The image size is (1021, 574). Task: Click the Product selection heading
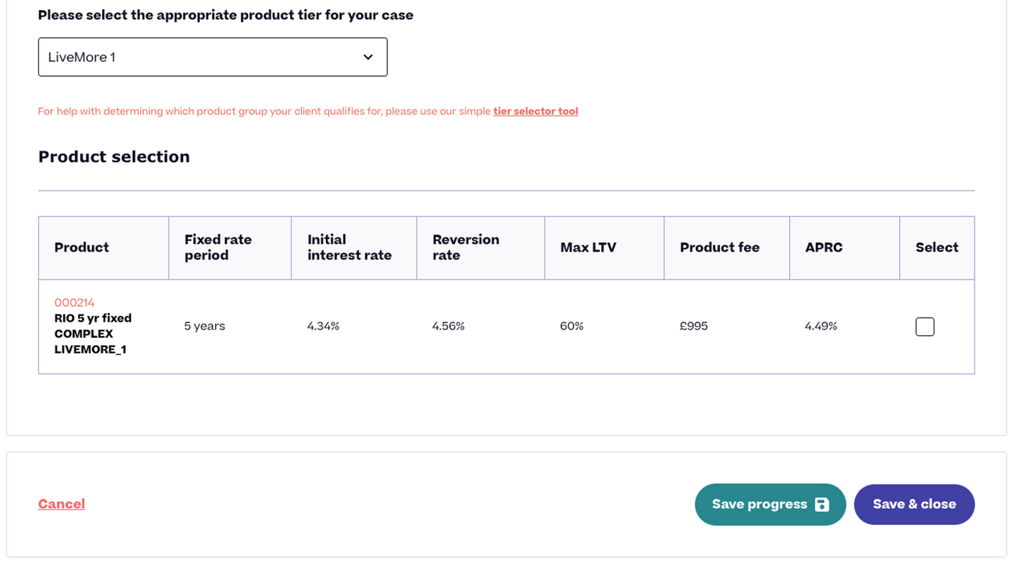114,157
